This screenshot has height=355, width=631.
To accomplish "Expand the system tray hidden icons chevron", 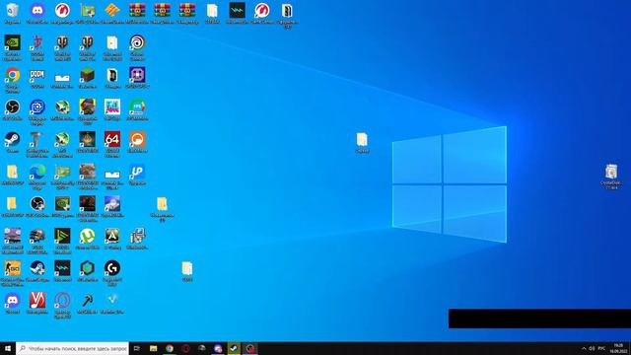I will (584, 348).
